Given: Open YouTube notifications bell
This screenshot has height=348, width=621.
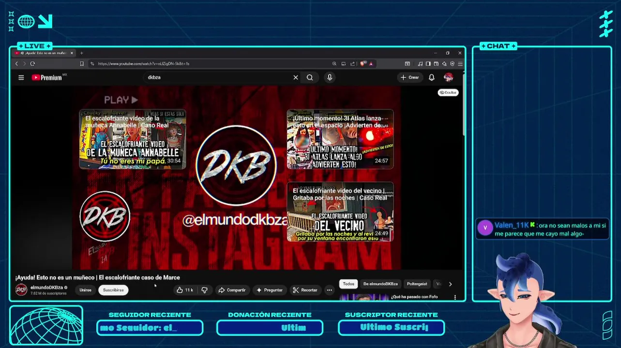Looking at the screenshot, I should coord(432,77).
